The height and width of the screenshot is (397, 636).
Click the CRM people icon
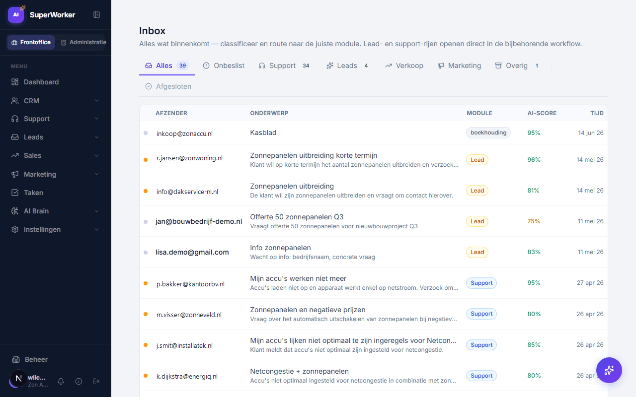(x=15, y=101)
